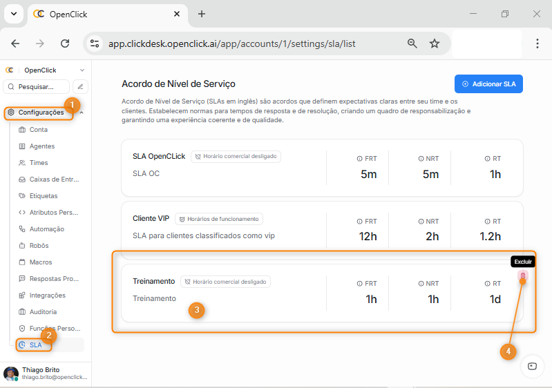
Task: Click the bookmark star icon in address bar
Action: pos(435,43)
